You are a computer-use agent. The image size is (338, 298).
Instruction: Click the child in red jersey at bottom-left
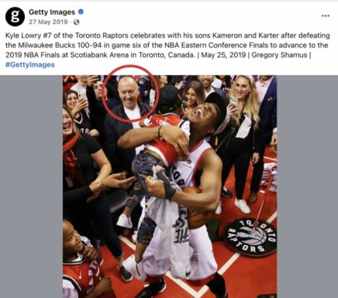click(83, 260)
